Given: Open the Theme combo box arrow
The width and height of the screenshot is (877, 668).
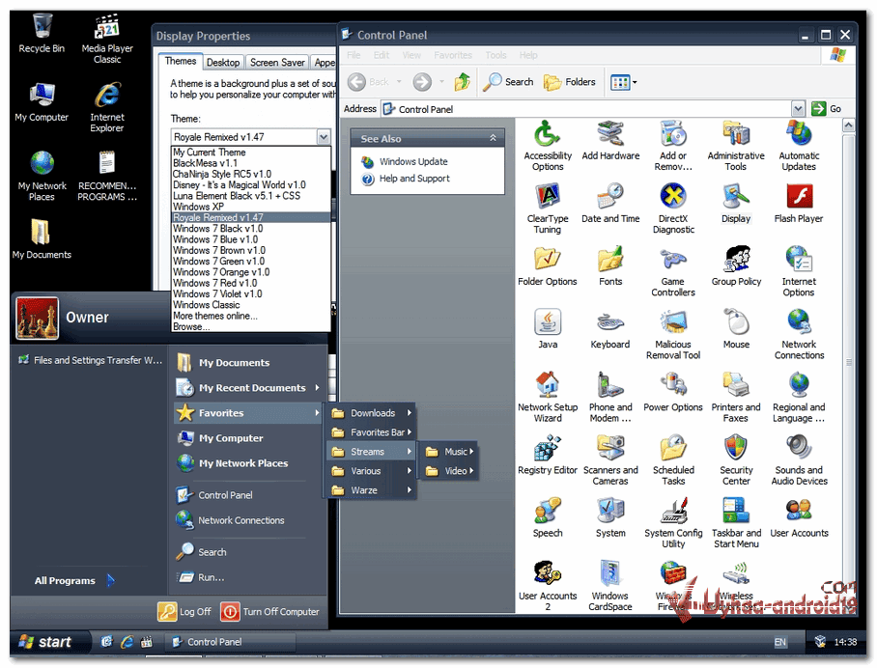Looking at the screenshot, I should (x=324, y=137).
